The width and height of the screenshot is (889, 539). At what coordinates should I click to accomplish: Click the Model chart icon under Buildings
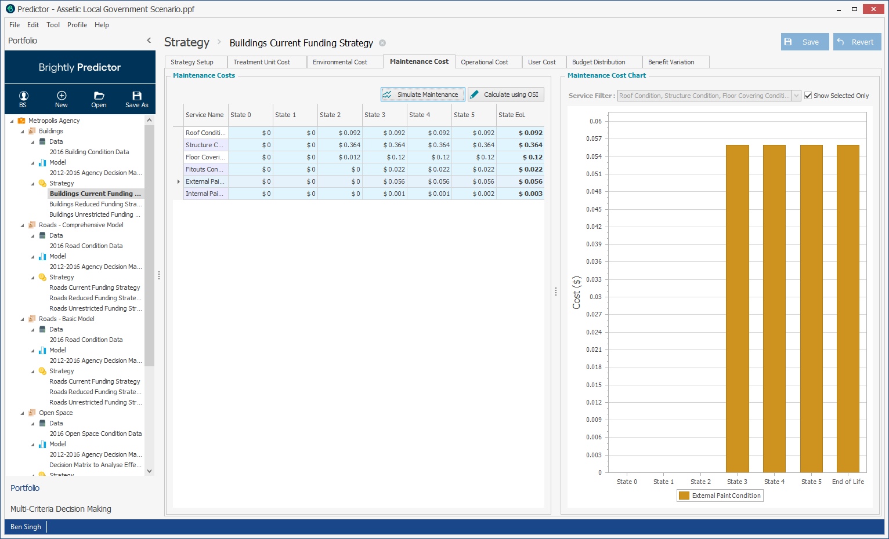coord(42,162)
